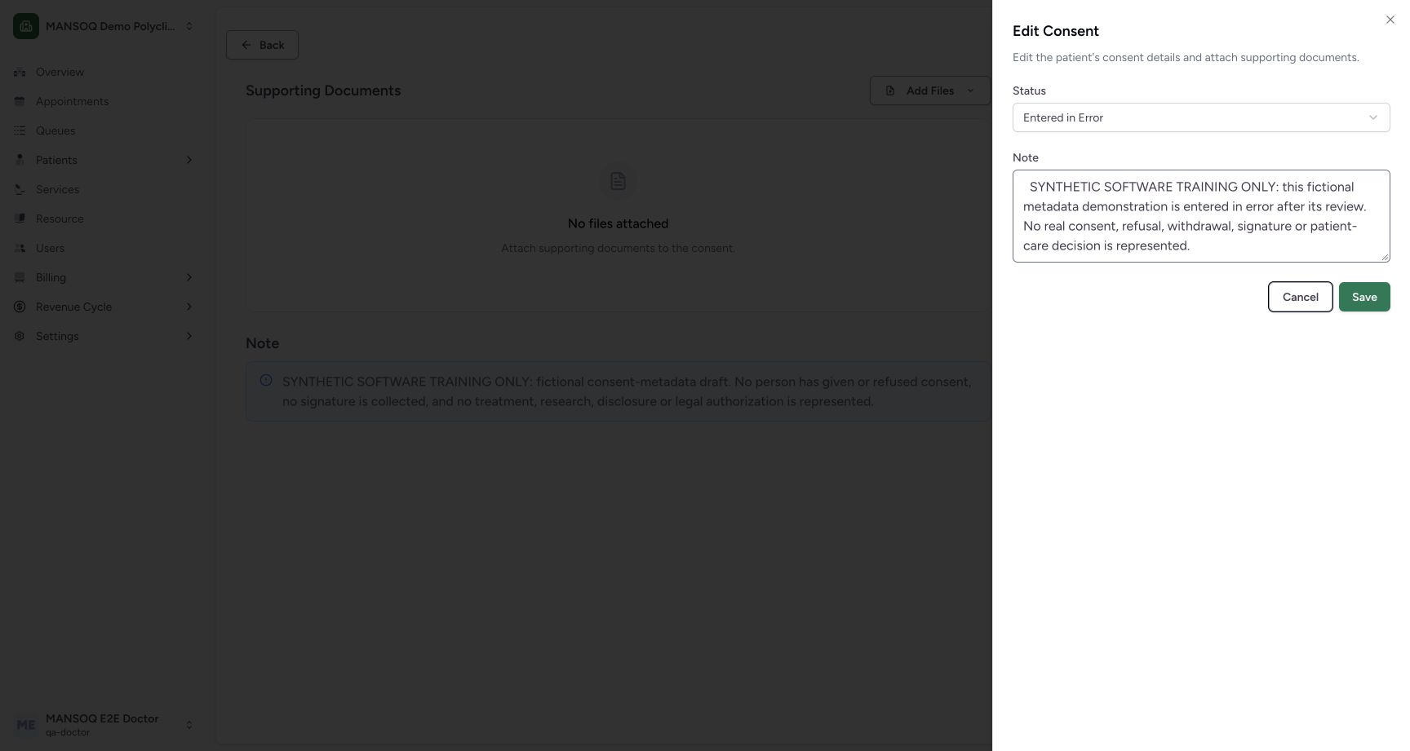Click the Revenue Cycle dollar icon
The width and height of the screenshot is (1410, 751).
(20, 307)
